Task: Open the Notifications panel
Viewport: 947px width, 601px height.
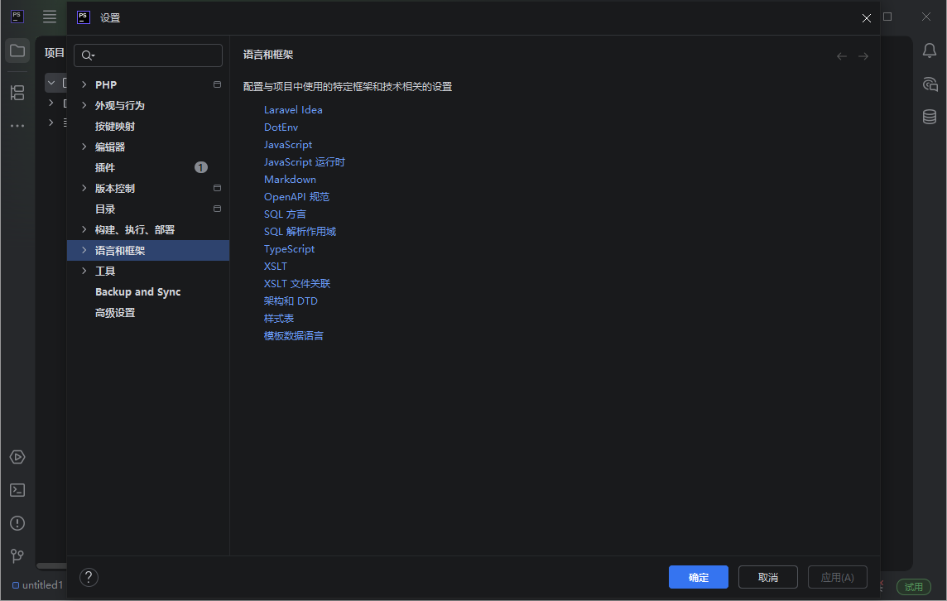Action: 929,50
